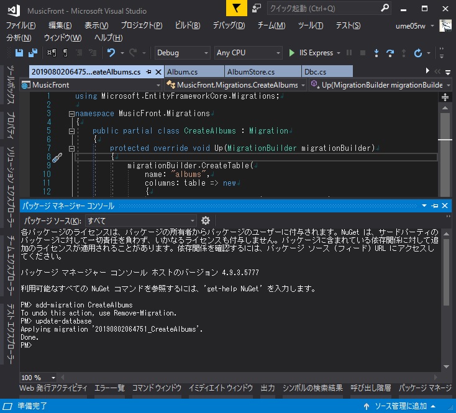
Task: Click the Step Over debug icon
Action: (x=390, y=53)
